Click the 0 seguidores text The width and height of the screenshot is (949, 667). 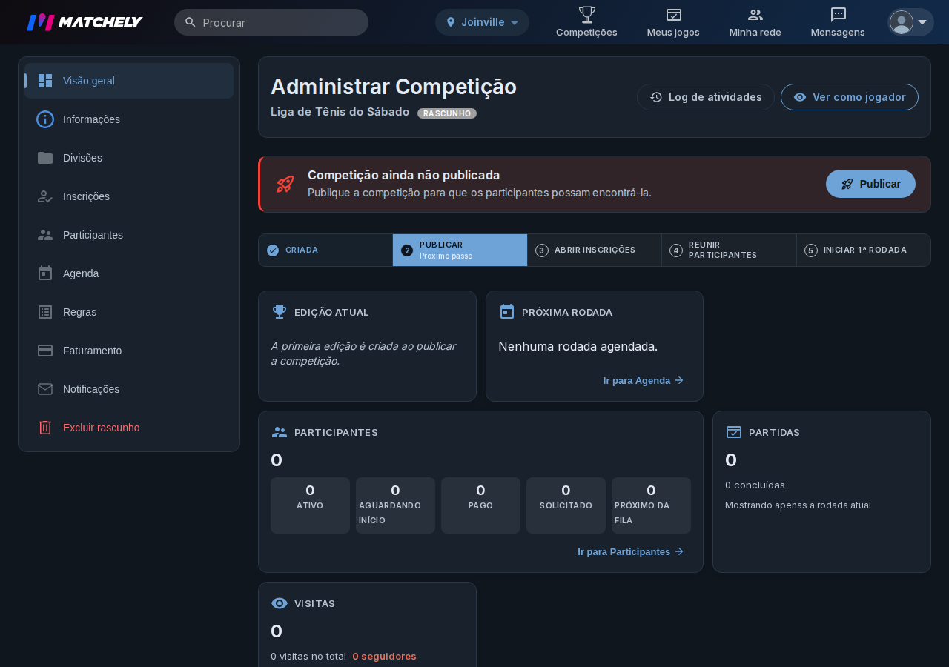(384, 657)
